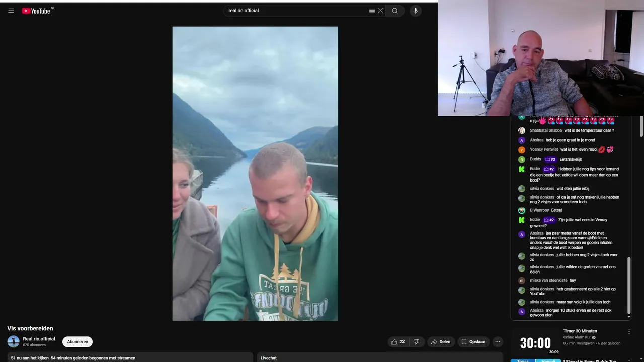Click the '51 nu aan het kijken' description box
This screenshot has width=644, height=362.
pos(130,358)
